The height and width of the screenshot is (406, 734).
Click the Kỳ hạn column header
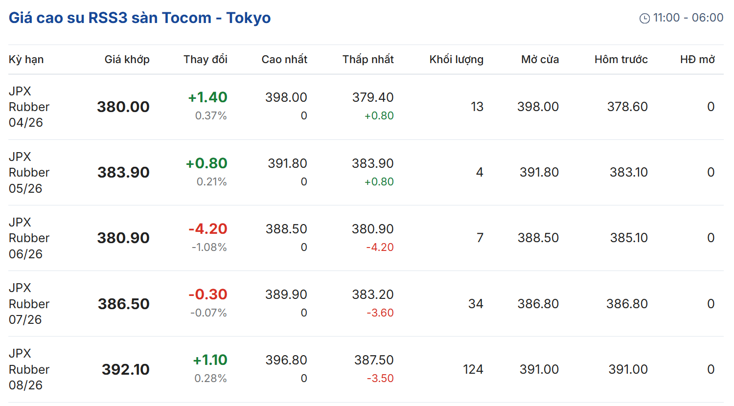pyautogui.click(x=26, y=59)
